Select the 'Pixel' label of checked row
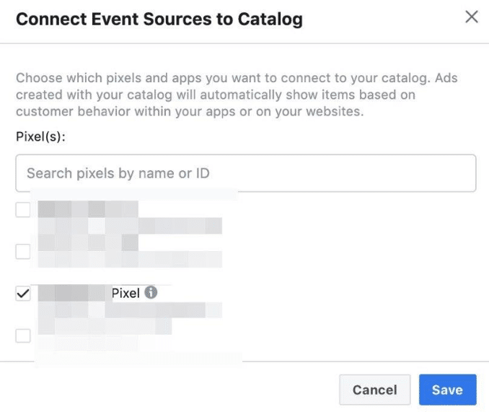Screen dimensions: 489x412 pyautogui.click(x=125, y=294)
